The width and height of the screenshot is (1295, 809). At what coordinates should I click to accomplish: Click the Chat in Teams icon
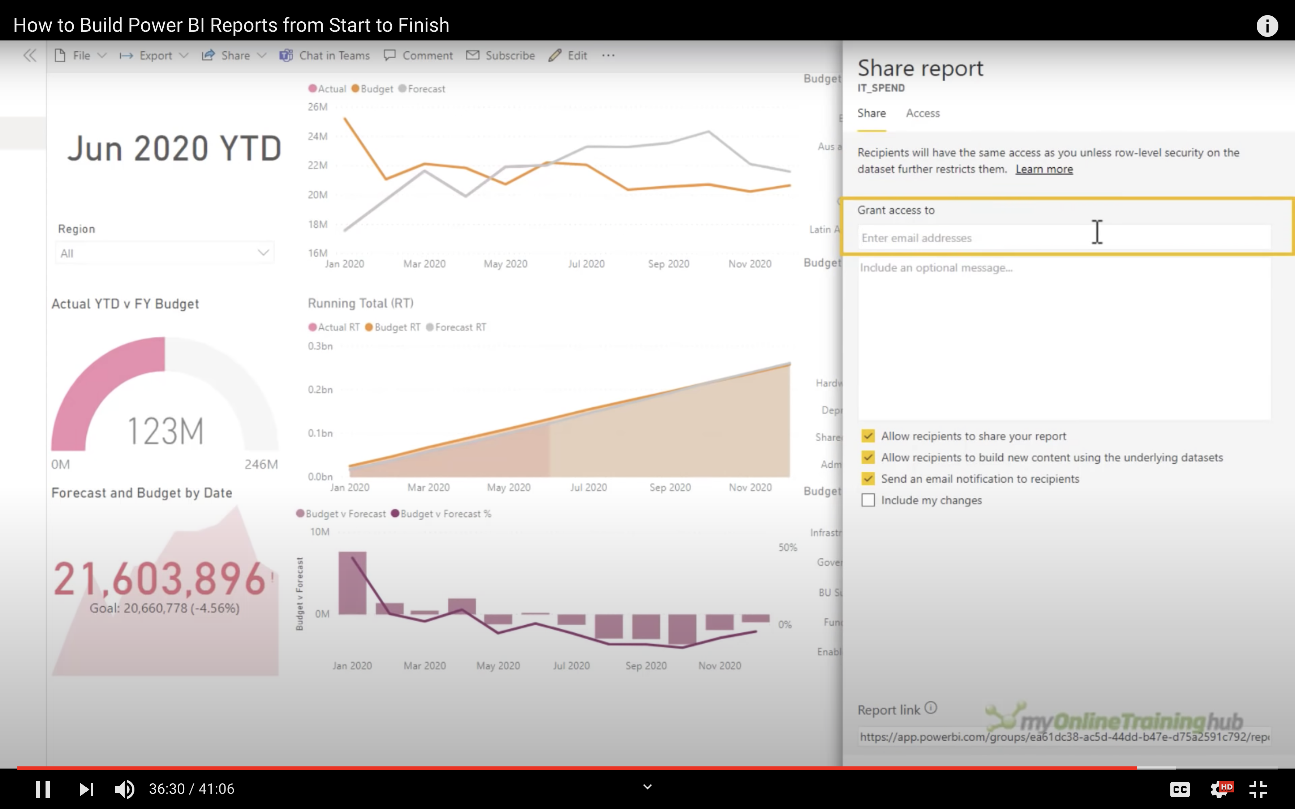286,55
